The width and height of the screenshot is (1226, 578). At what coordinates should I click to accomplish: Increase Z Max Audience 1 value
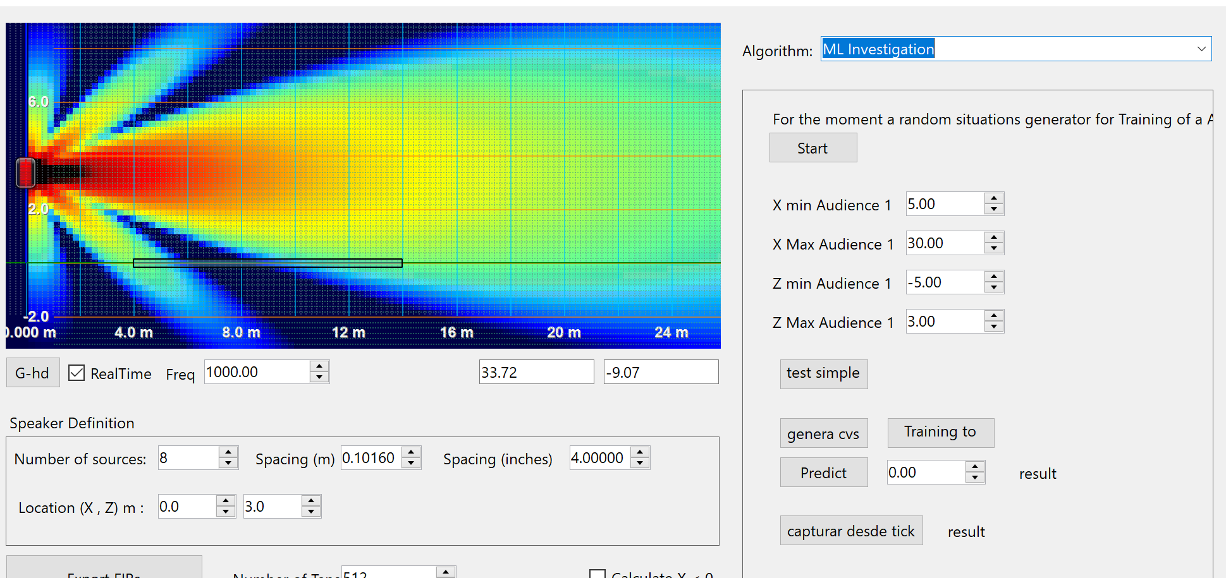[994, 316]
